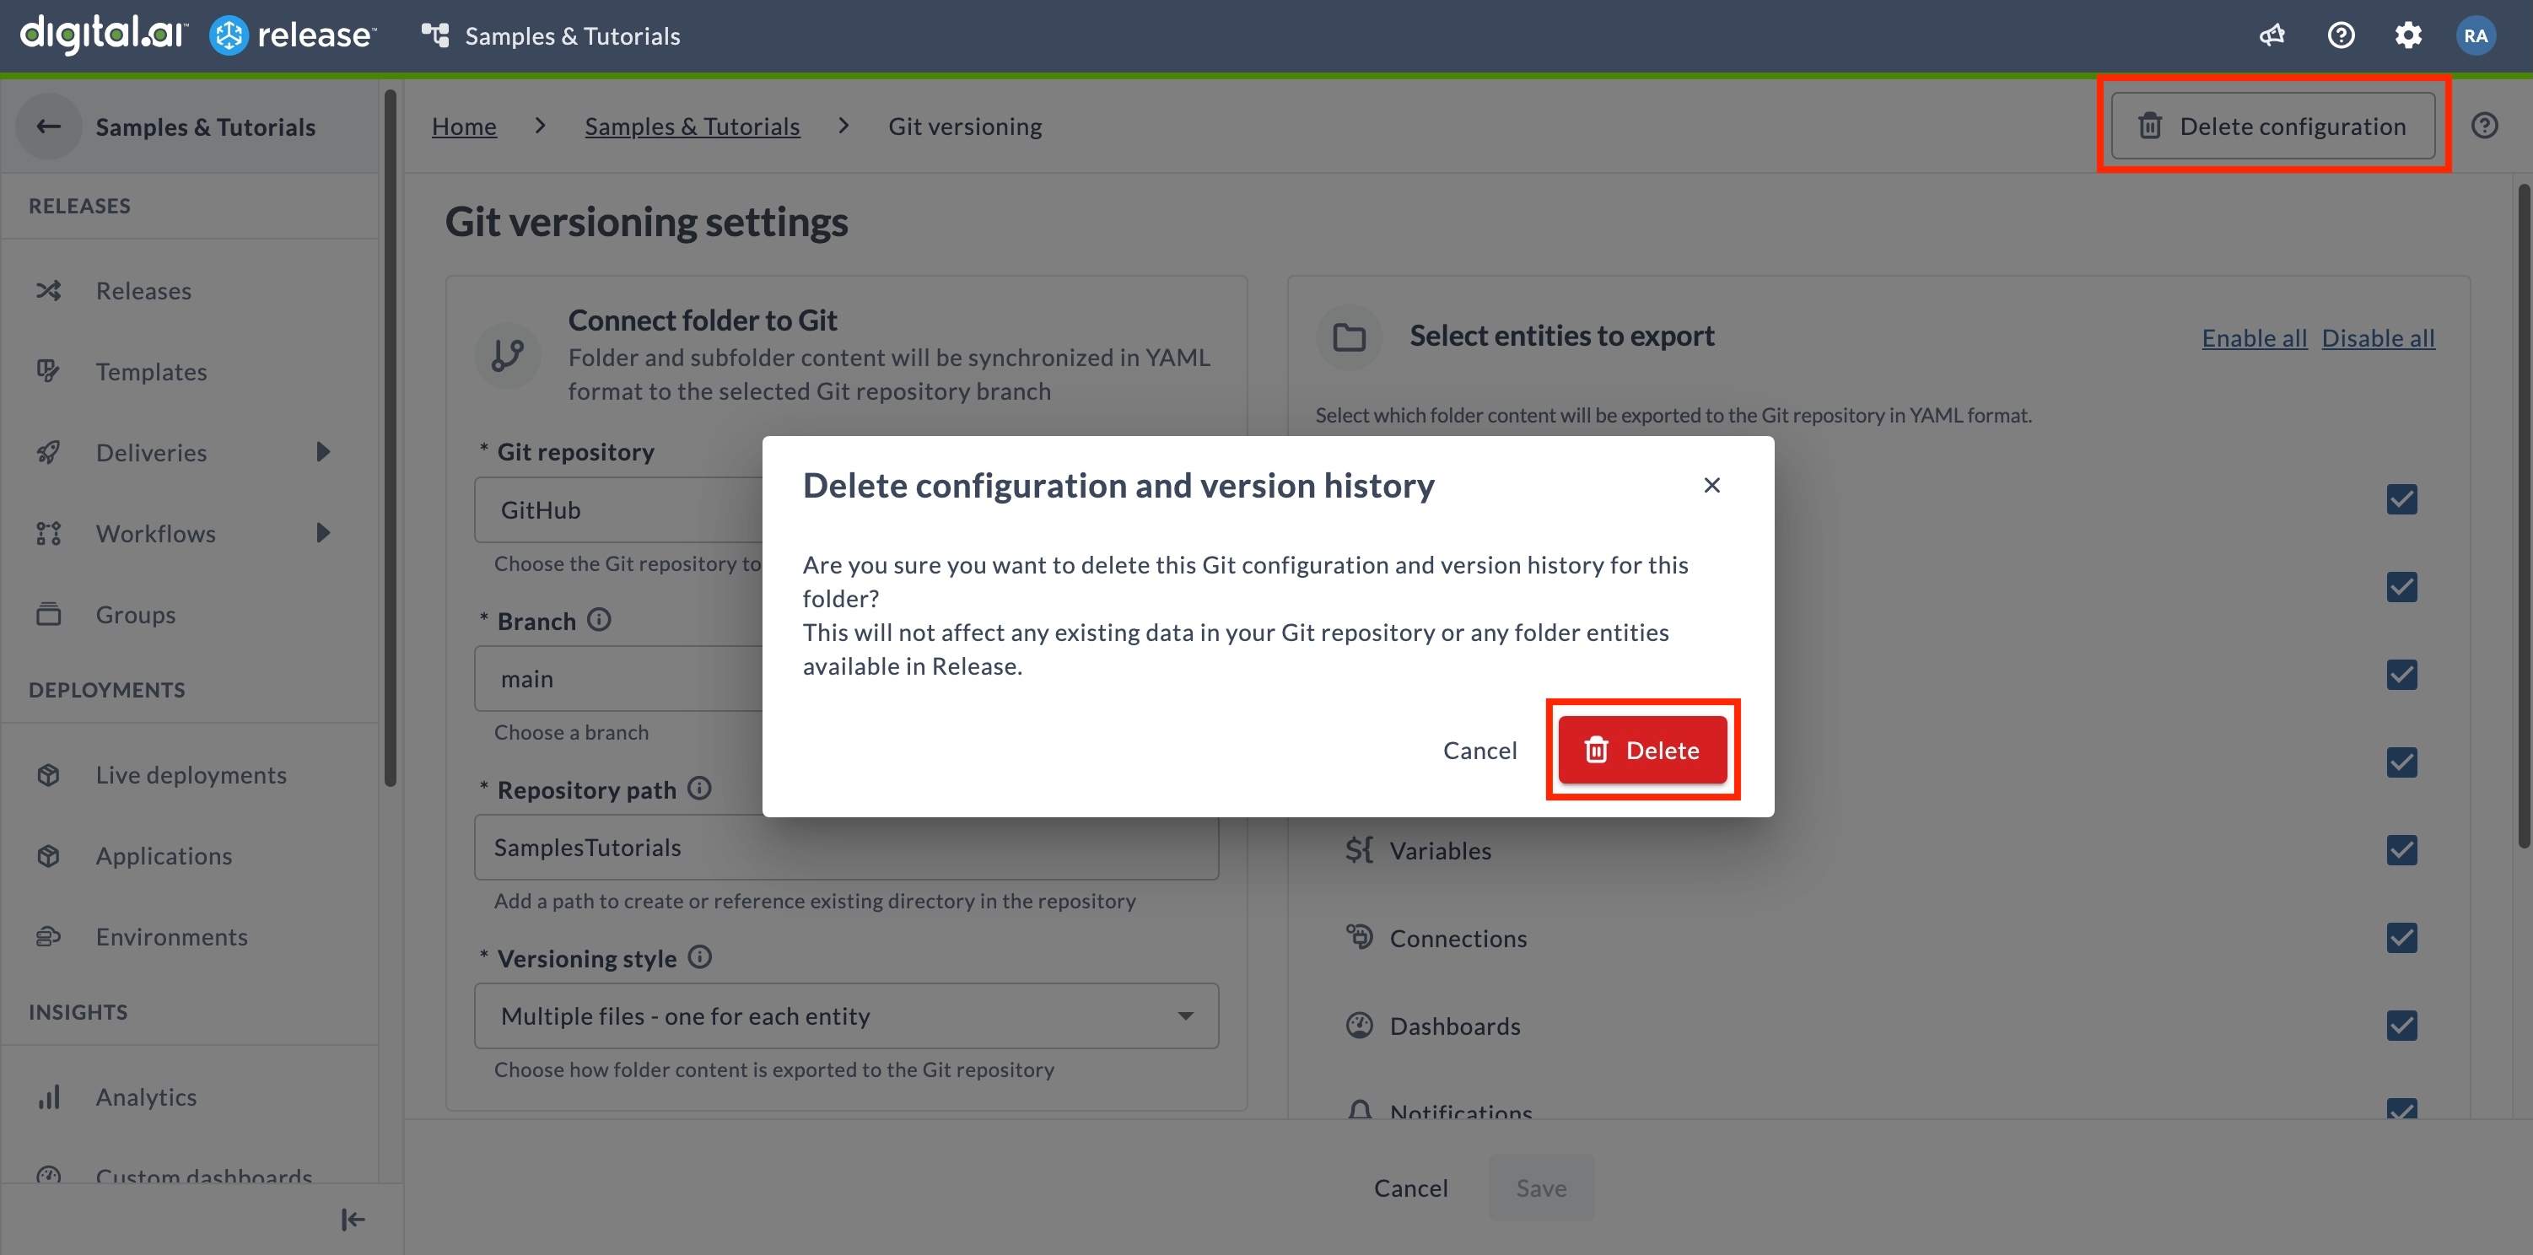Screen dimensions: 2533x1255
Task: Click the Enable all link
Action: click(2254, 337)
